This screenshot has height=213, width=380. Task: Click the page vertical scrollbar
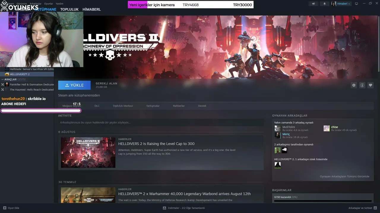379,44
